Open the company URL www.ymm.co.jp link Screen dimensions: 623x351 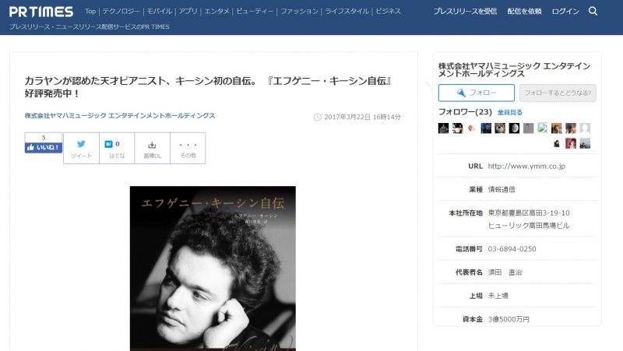[526, 166]
